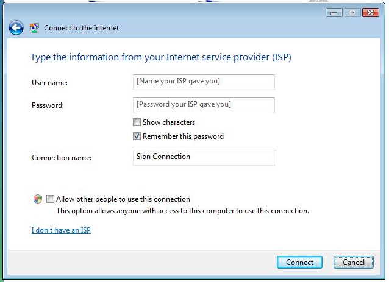Click the Connect to the Internet title text
Image resolution: width=389 pixels, height=282 pixels.
81,28
